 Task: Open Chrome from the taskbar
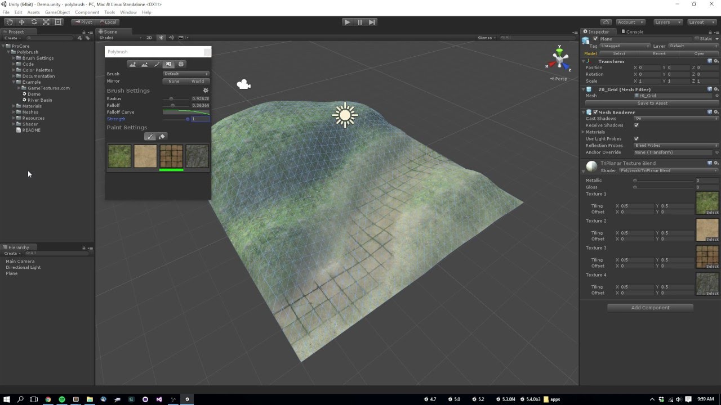click(48, 399)
